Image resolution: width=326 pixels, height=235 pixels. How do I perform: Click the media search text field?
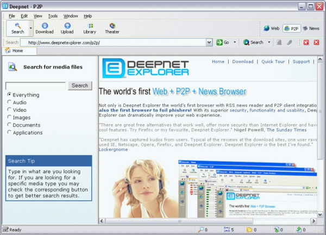click(36, 86)
